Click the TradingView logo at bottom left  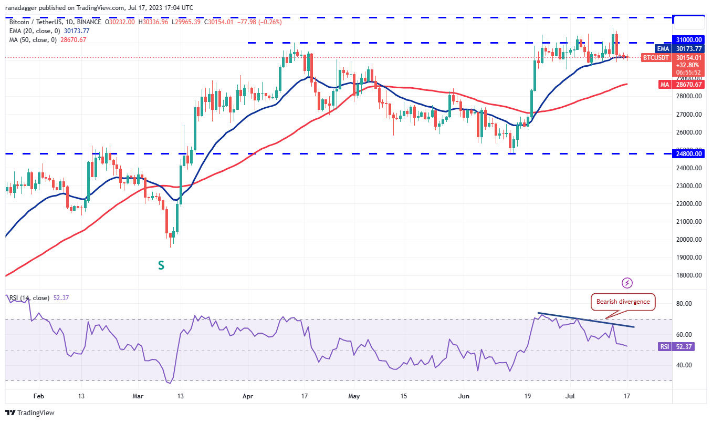pos(30,413)
